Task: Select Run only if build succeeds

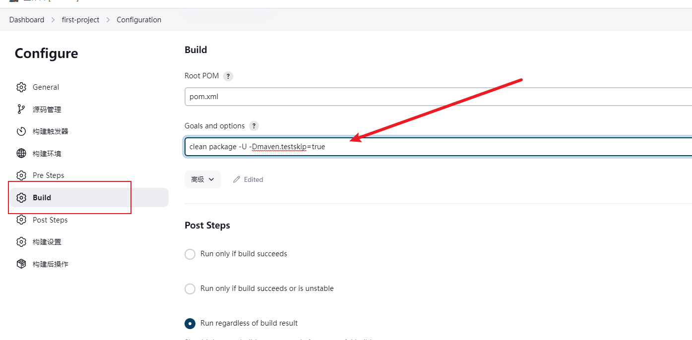Action: pyautogui.click(x=190, y=254)
